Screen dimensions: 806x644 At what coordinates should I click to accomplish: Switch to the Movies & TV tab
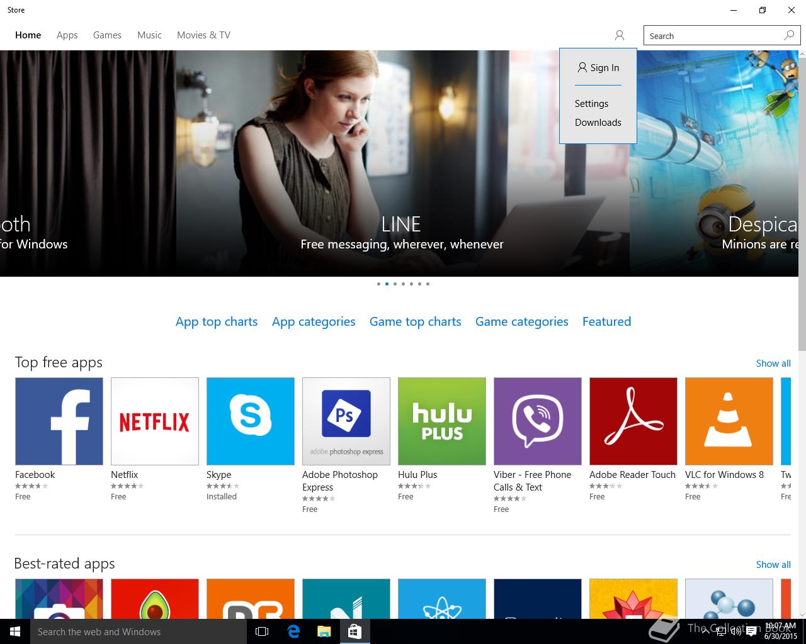[203, 35]
